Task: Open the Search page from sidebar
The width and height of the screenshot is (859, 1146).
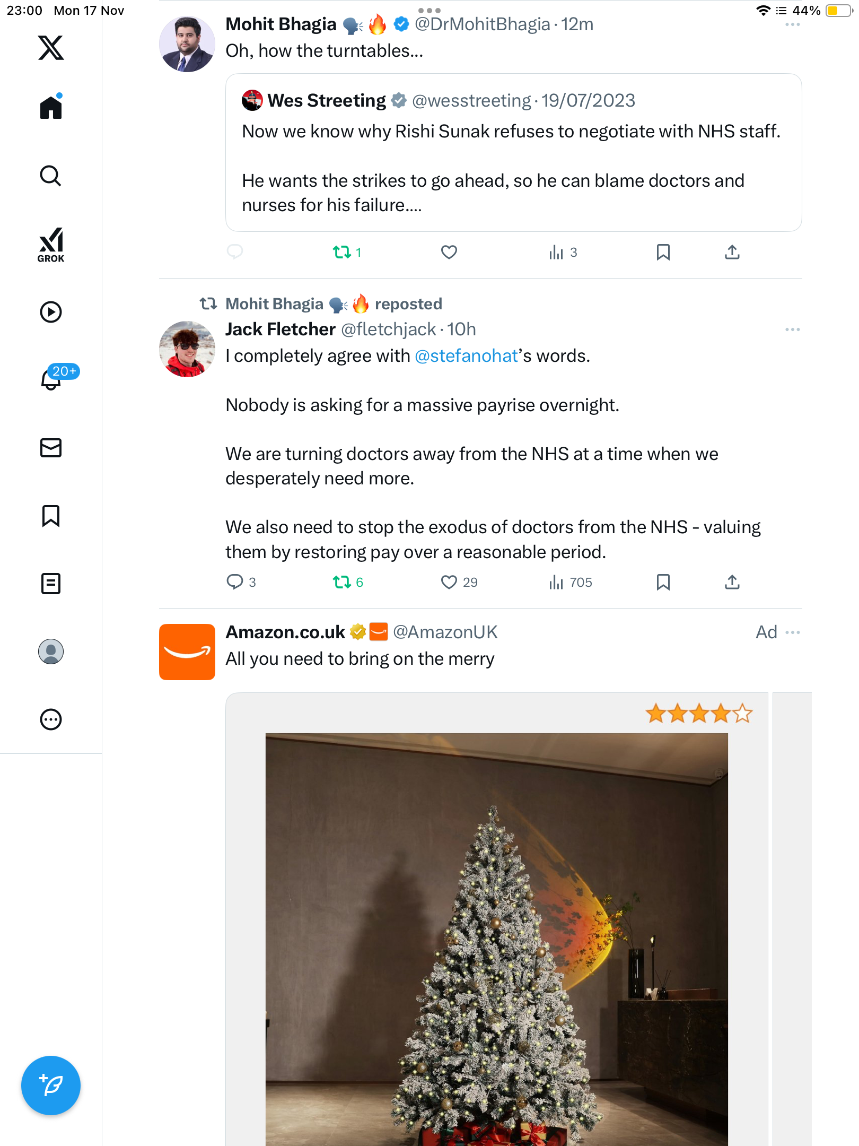Action: coord(51,176)
